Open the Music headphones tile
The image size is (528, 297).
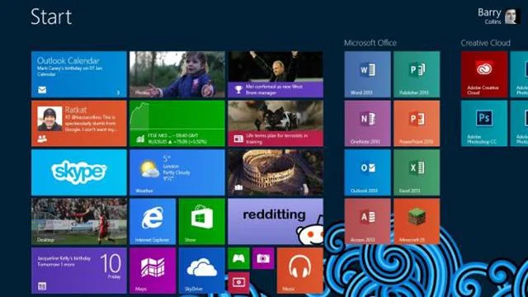point(299,271)
